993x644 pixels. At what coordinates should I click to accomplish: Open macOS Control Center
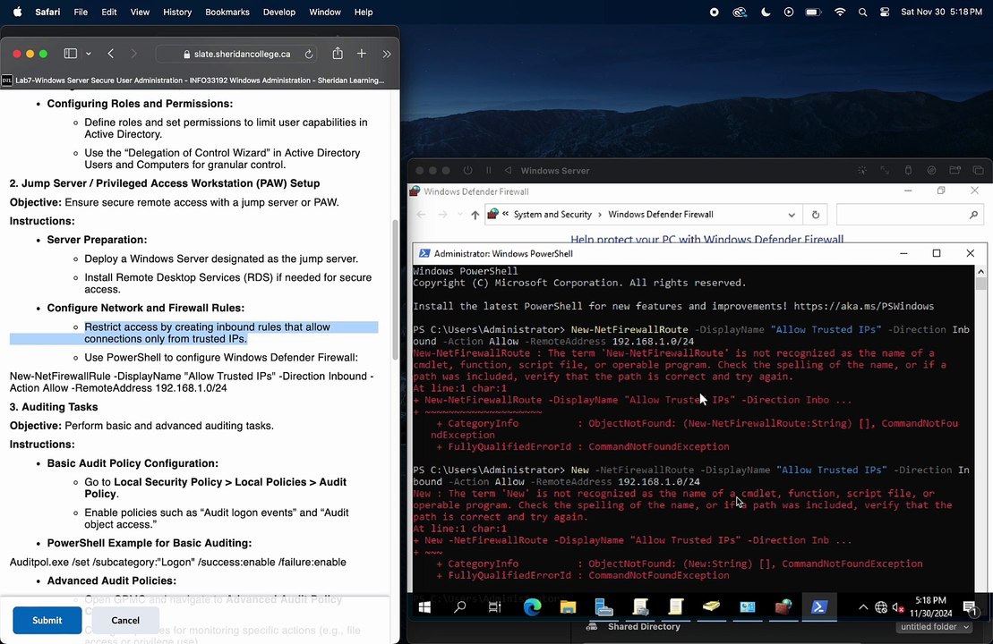pos(885,12)
